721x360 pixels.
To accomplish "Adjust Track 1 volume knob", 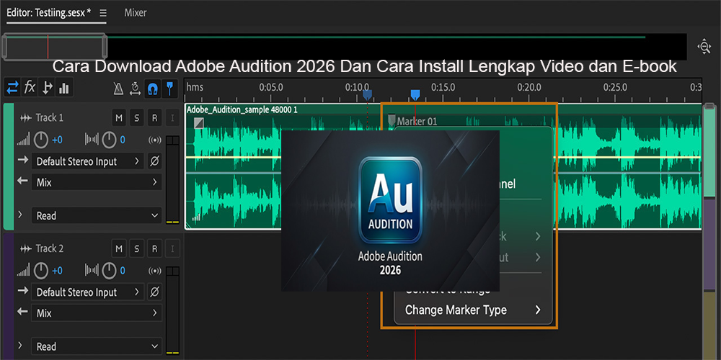I will (x=41, y=140).
